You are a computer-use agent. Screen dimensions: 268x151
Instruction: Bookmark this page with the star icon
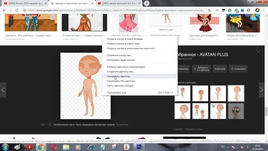[x=209, y=10]
